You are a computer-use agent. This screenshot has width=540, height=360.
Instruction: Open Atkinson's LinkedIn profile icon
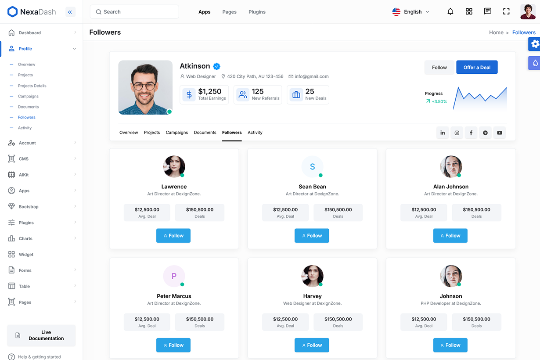coord(443,133)
